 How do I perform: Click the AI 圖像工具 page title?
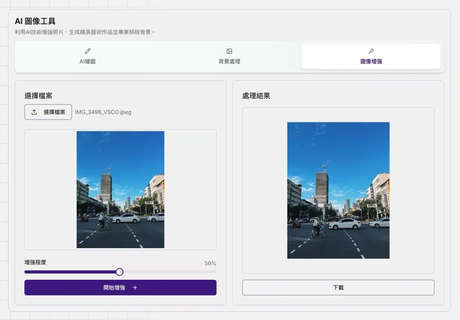pyautogui.click(x=35, y=22)
